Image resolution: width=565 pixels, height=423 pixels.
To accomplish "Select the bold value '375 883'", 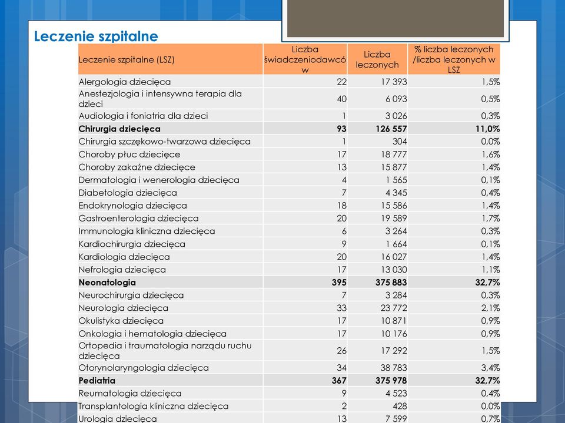I will tap(391, 283).
